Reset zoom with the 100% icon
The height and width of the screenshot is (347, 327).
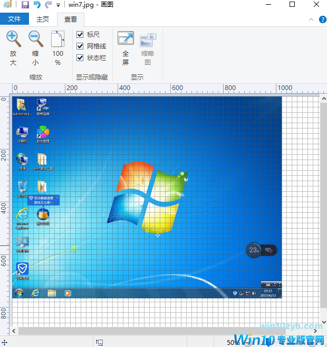coord(57,39)
